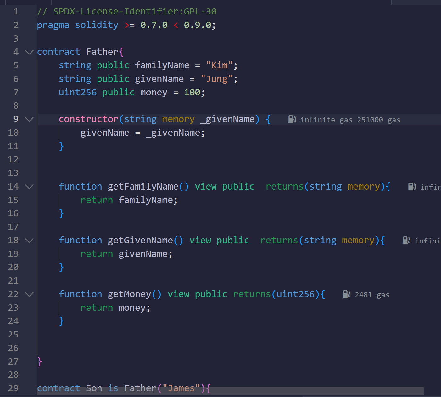Click the contract name 'Father' on line 4
The height and width of the screenshot is (397, 441).
pos(103,52)
